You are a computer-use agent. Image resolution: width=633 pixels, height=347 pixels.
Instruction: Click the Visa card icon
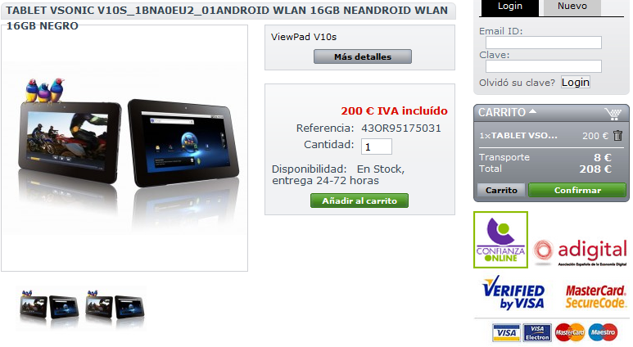point(506,332)
